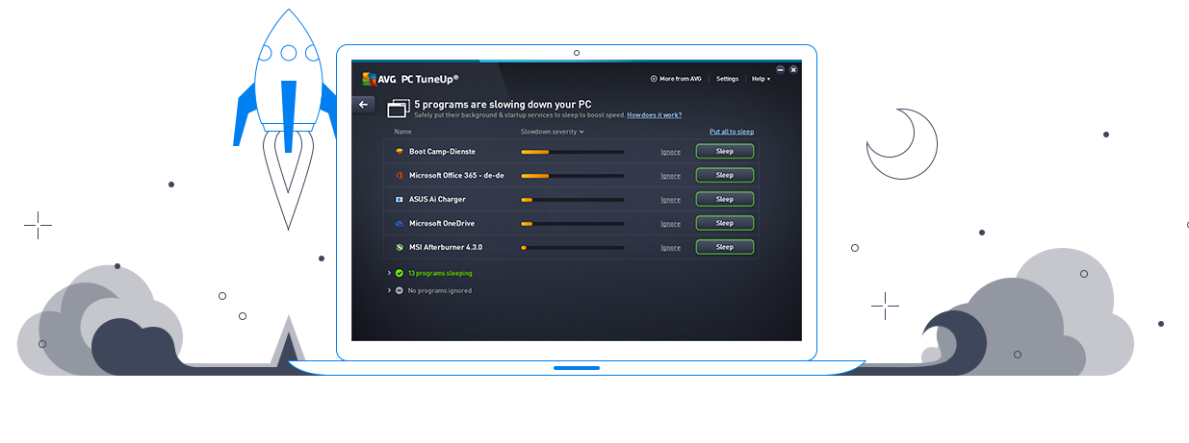The width and height of the screenshot is (1189, 443).
Task: Click the 5 programs slowing down headline
Action: coord(503,104)
